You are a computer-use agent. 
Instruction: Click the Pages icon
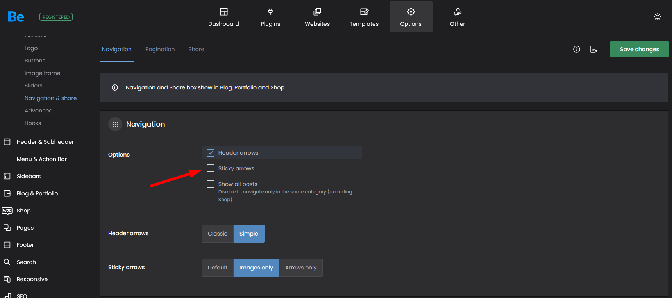tap(7, 228)
